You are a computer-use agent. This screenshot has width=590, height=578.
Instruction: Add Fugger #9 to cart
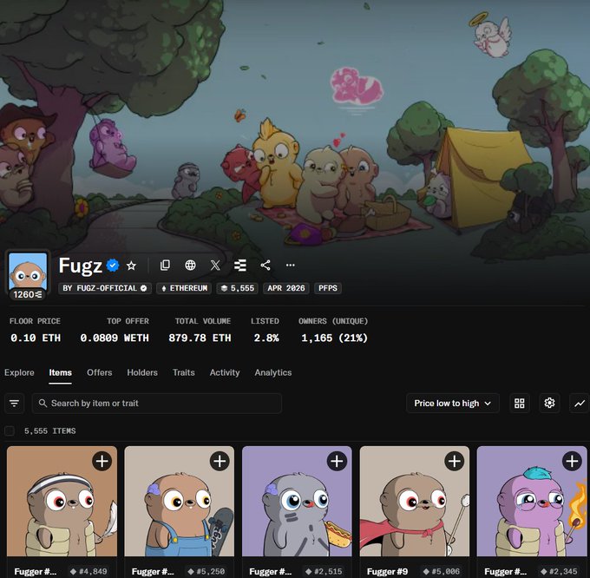pyautogui.click(x=454, y=462)
